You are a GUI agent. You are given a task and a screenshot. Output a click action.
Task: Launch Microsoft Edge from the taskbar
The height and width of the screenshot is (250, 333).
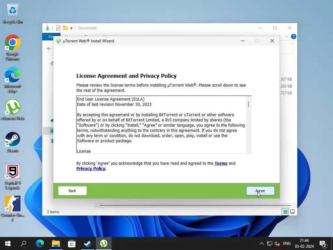coord(40,243)
